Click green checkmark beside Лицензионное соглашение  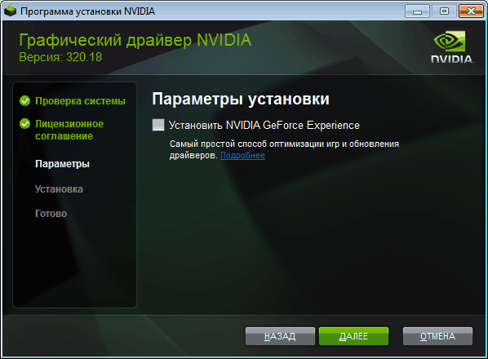25,124
